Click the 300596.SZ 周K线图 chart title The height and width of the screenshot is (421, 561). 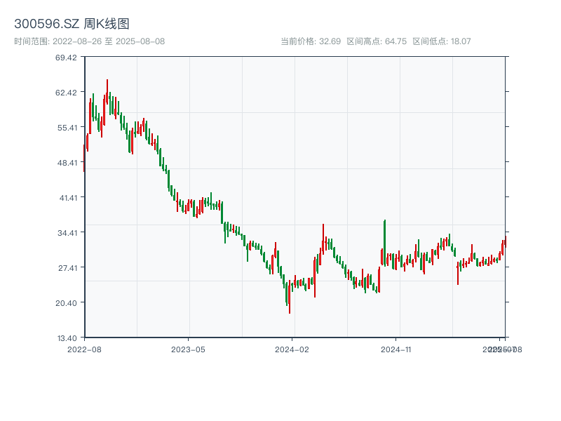(72, 25)
